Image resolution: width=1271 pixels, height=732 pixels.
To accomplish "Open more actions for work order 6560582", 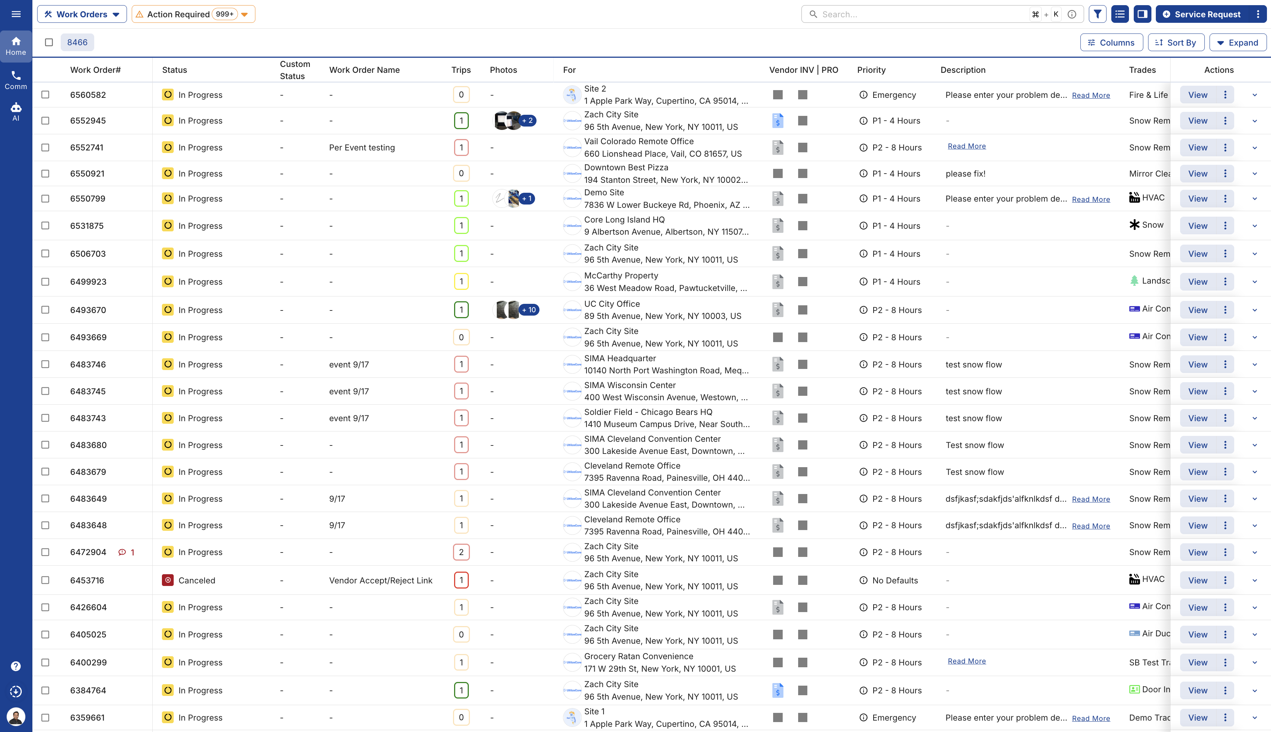I will (1225, 95).
